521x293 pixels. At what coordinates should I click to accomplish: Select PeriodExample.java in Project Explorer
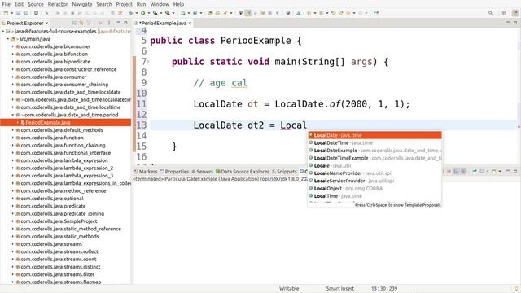click(48, 123)
